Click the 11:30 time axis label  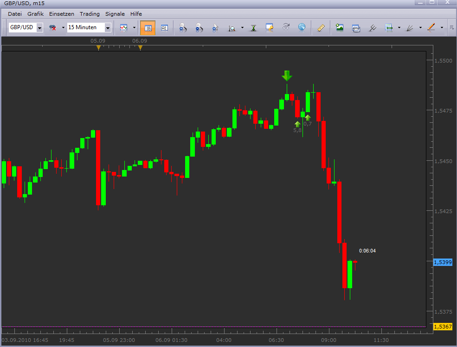tap(381, 340)
